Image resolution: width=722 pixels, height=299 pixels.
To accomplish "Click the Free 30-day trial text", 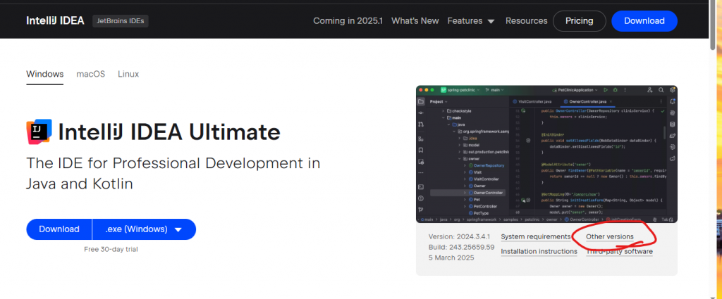I will pos(111,249).
